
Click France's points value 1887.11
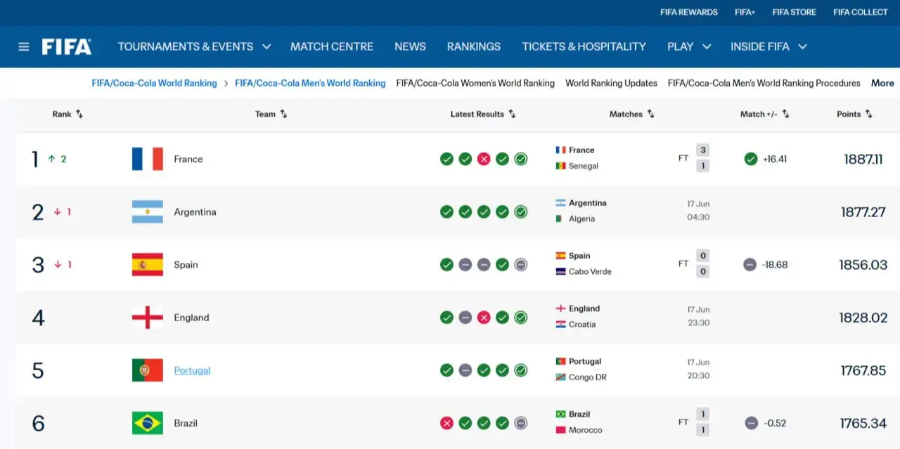[x=863, y=159]
